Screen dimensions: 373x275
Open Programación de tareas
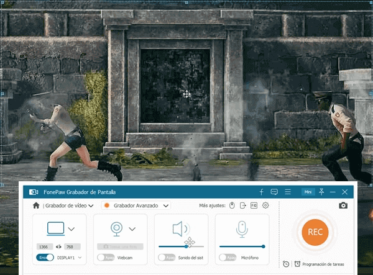(323, 264)
